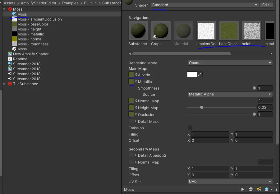
Task: Open the Graph navigation thumbnail
Action: 161,31
